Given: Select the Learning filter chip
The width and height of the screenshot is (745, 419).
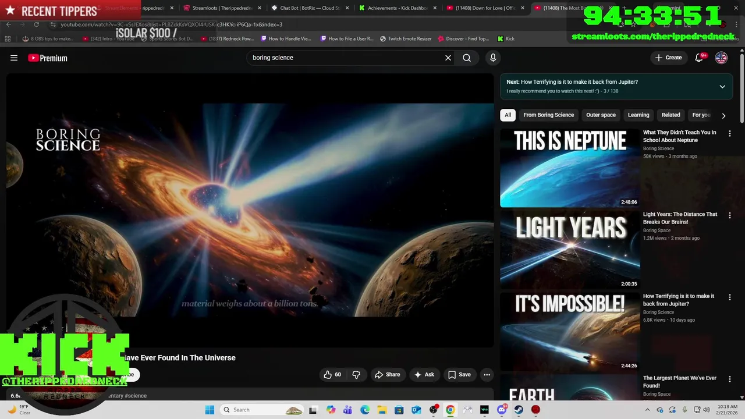Looking at the screenshot, I should tap(638, 115).
